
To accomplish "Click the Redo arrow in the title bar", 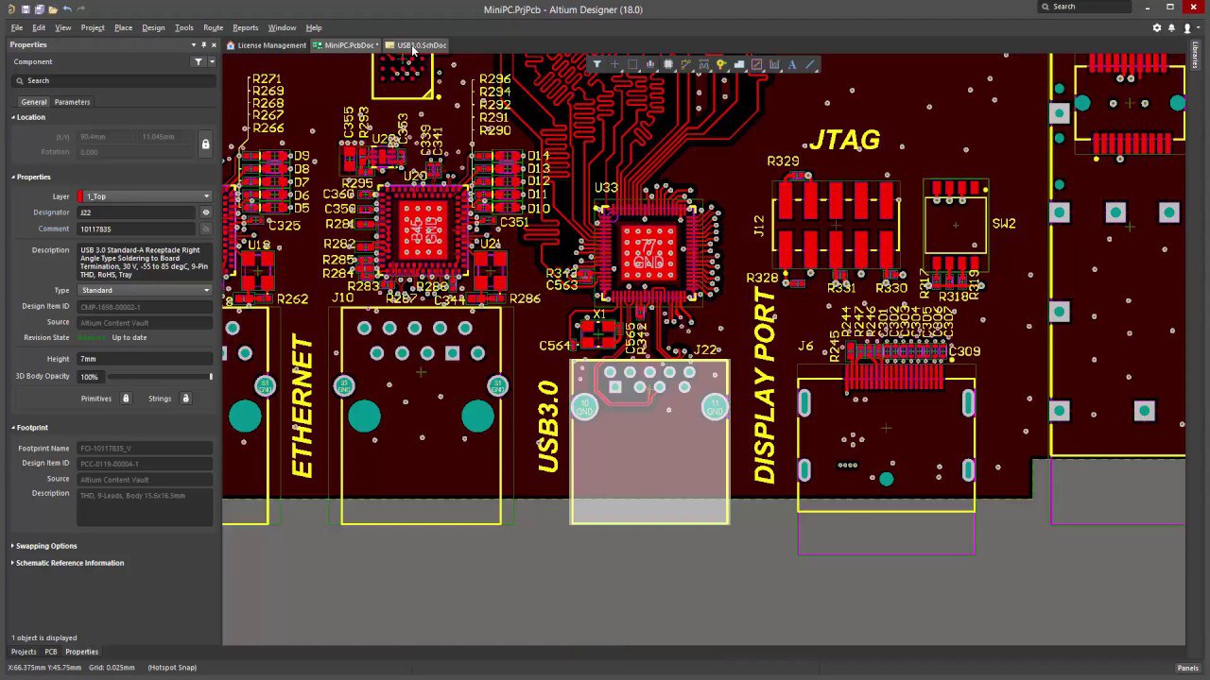I will click(x=81, y=8).
